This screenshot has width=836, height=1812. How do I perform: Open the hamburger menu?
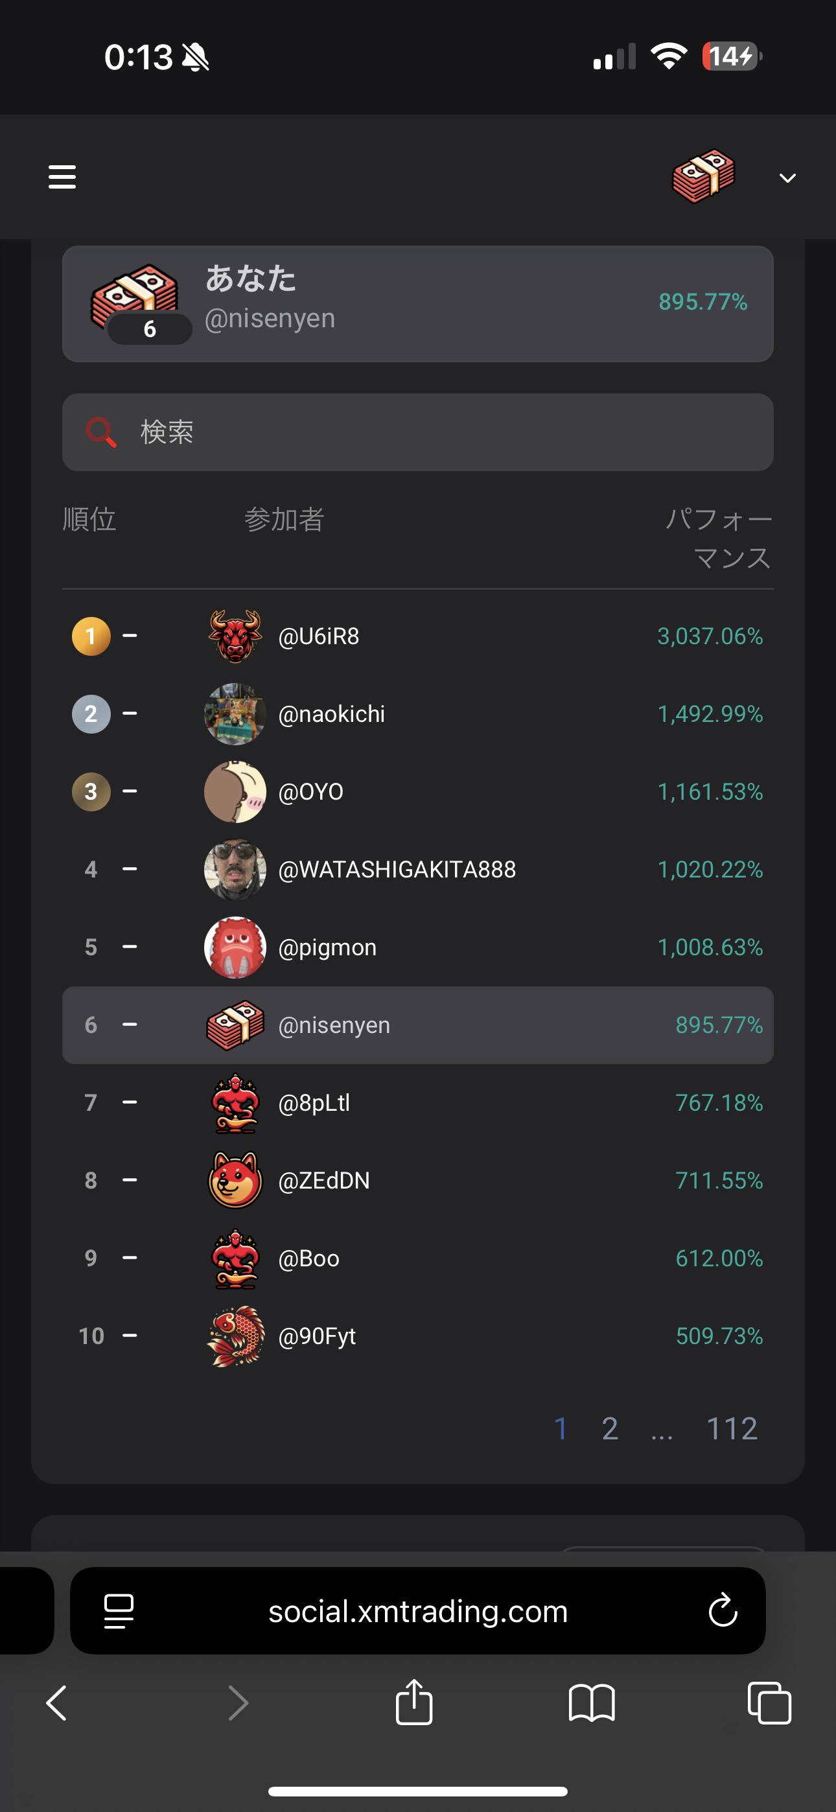point(62,178)
